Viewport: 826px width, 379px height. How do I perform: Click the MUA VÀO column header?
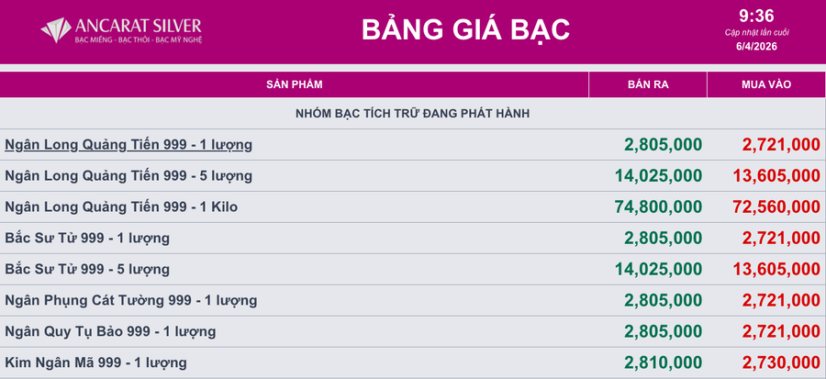click(x=766, y=84)
